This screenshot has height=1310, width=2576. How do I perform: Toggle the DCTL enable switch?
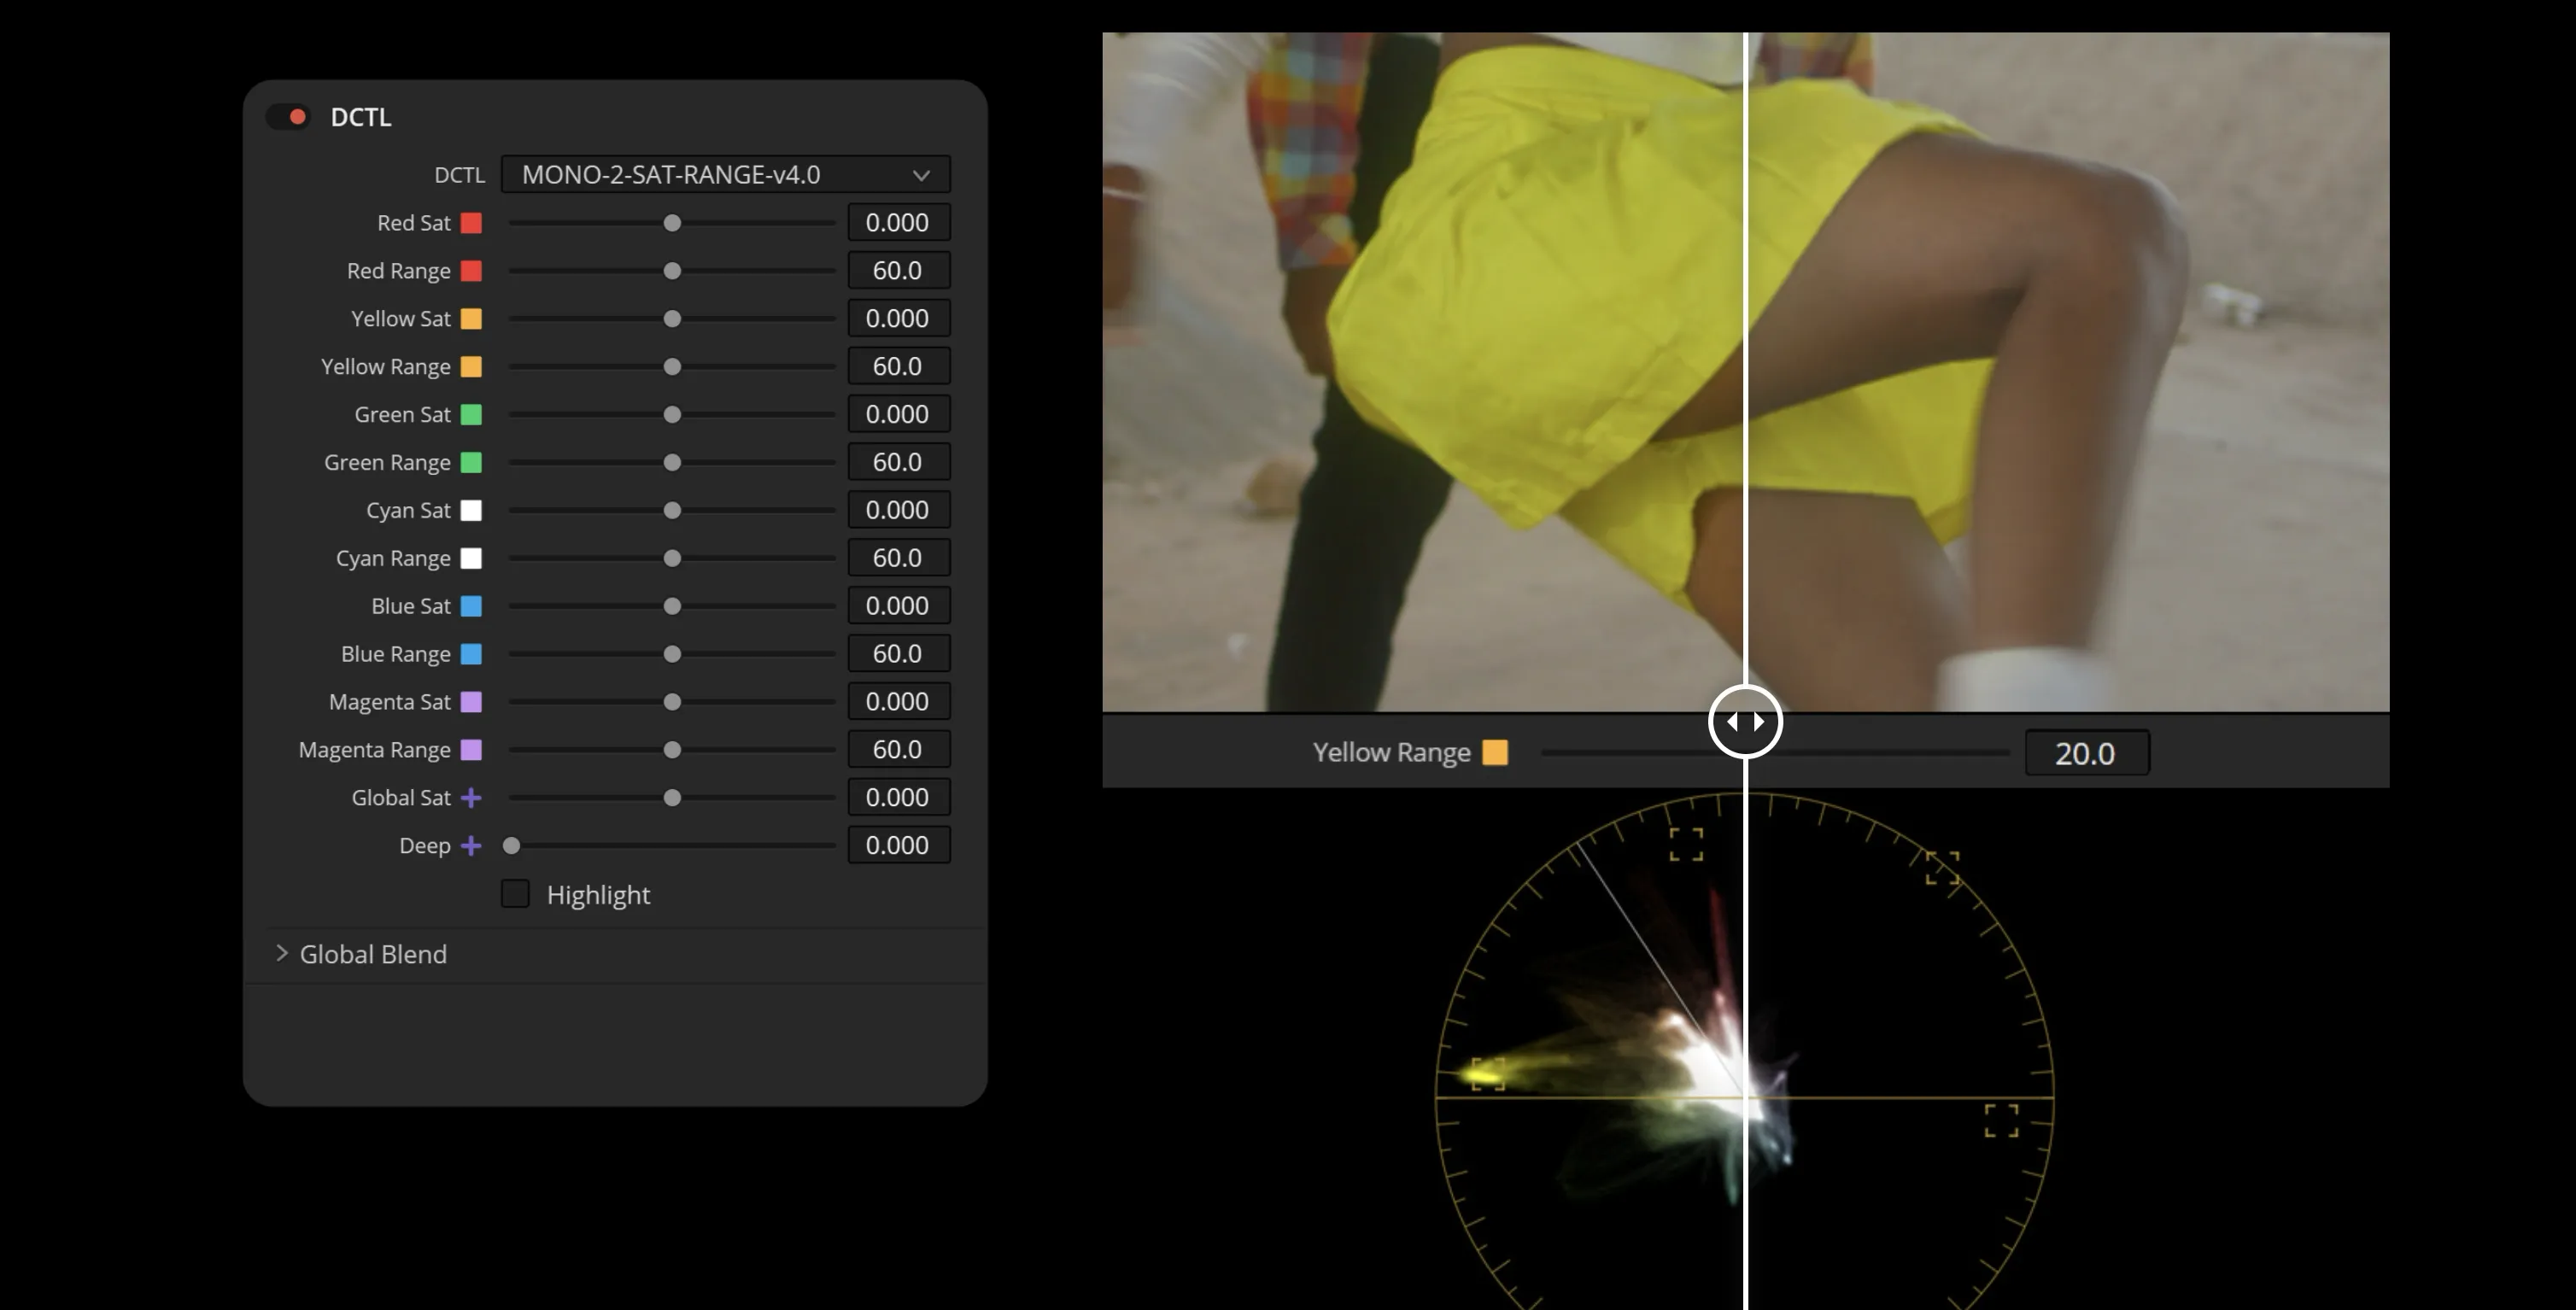[288, 117]
